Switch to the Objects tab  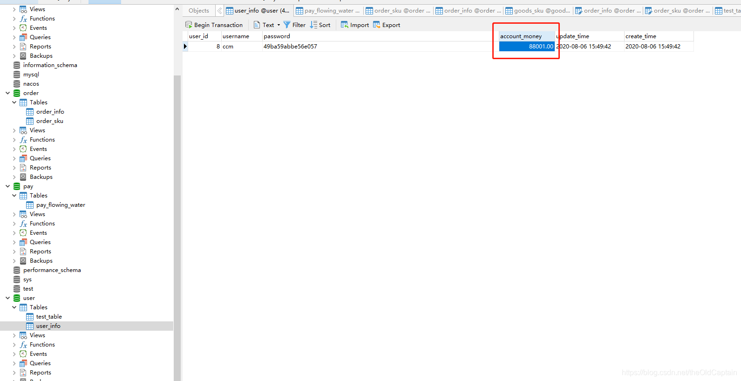coord(199,11)
